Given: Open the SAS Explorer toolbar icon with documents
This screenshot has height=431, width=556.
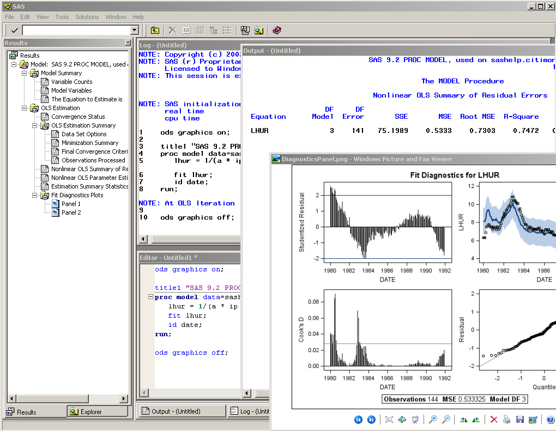Looking at the screenshot, I should click(245, 31).
